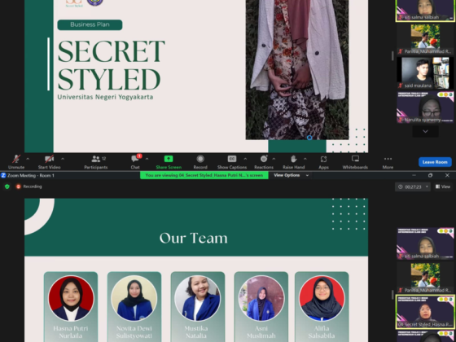Open Chat with unread badge
Viewport: 456px width, 342px height.
click(135, 162)
